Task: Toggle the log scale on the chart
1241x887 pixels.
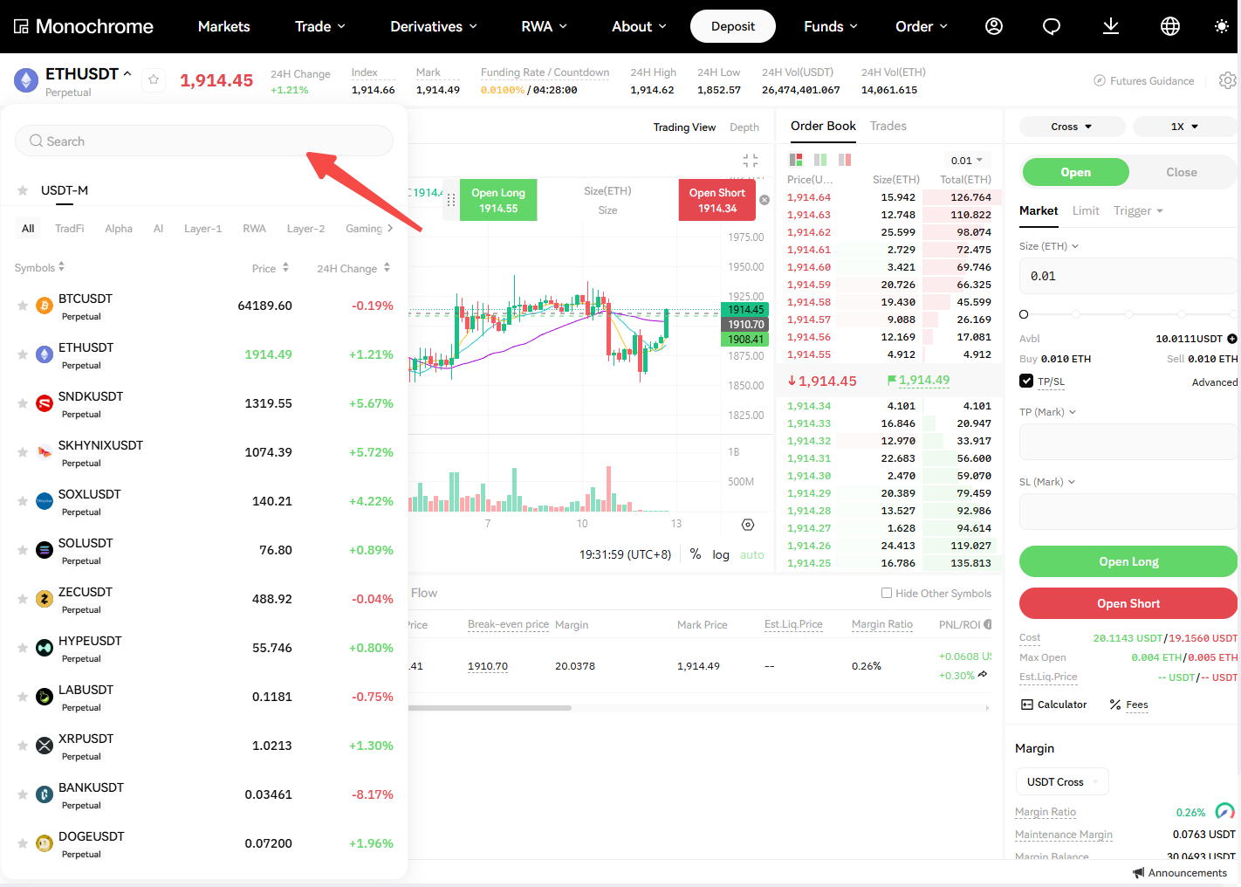Action: (x=721, y=554)
